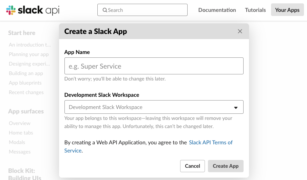Click the Search box in header

(x=142, y=10)
